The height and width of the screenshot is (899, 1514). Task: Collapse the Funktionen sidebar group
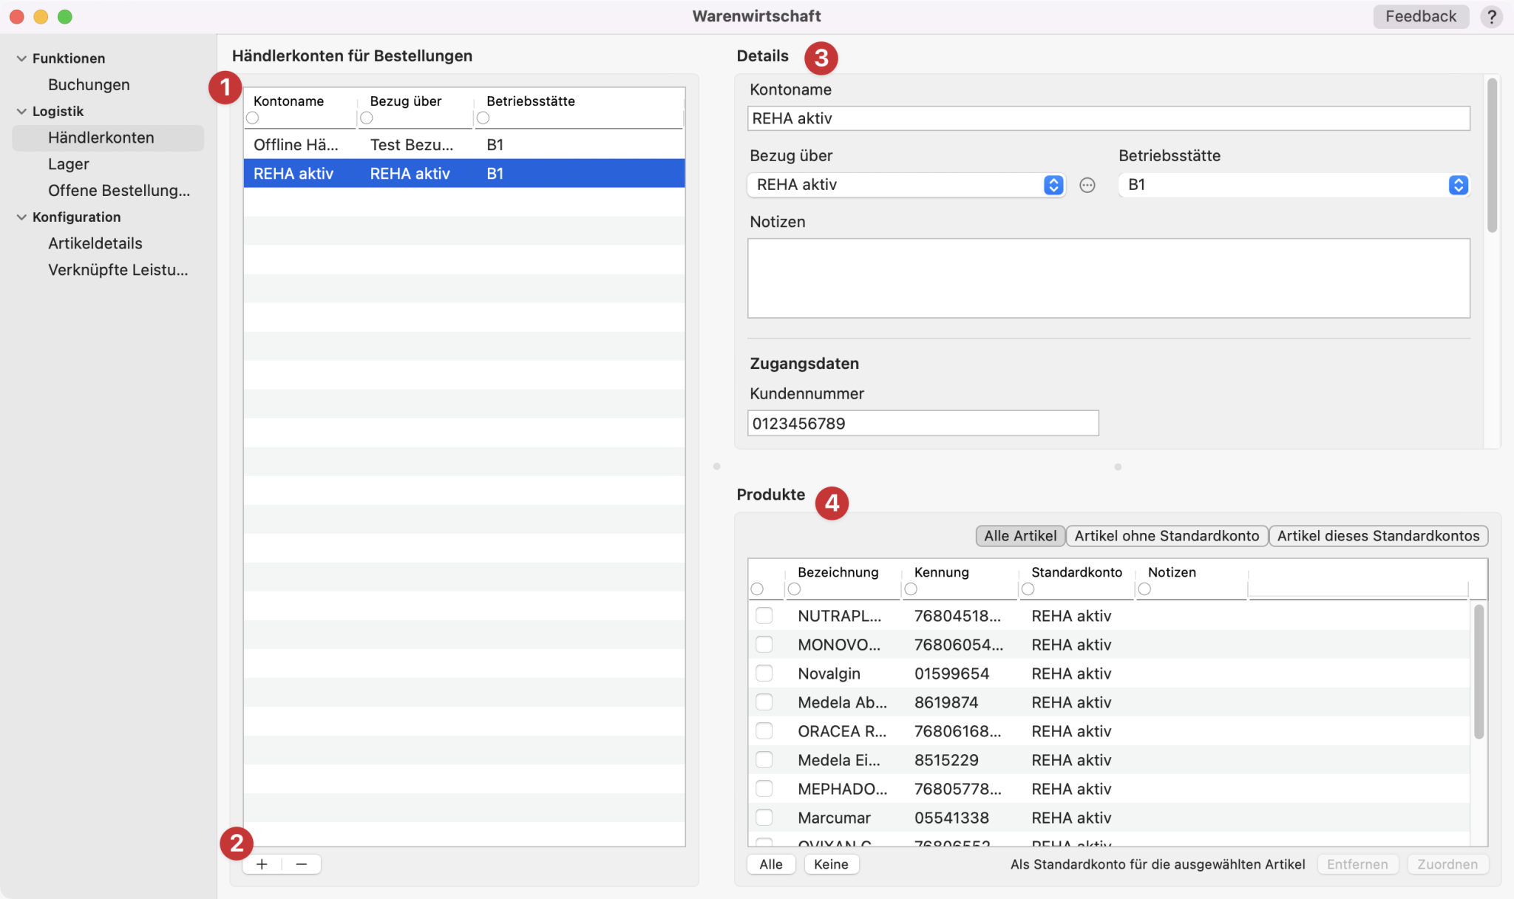(21, 58)
